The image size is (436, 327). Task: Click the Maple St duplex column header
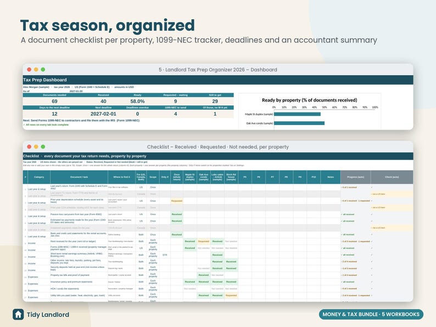190,177
